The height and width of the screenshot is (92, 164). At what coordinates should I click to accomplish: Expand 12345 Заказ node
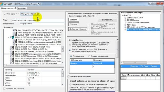125,25
